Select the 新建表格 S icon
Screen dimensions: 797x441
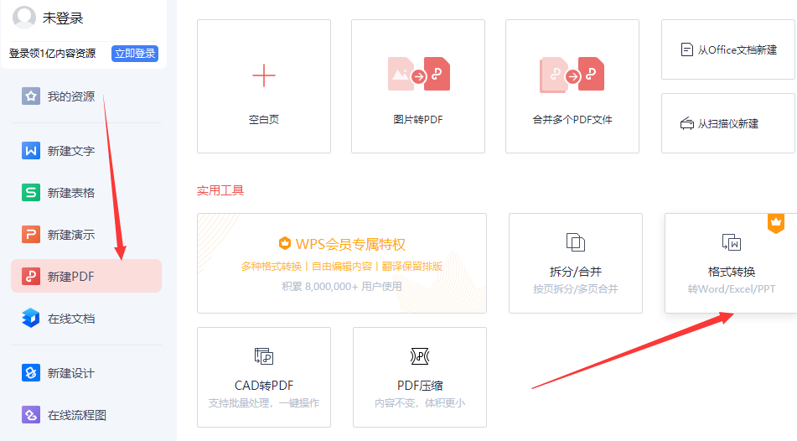(31, 193)
